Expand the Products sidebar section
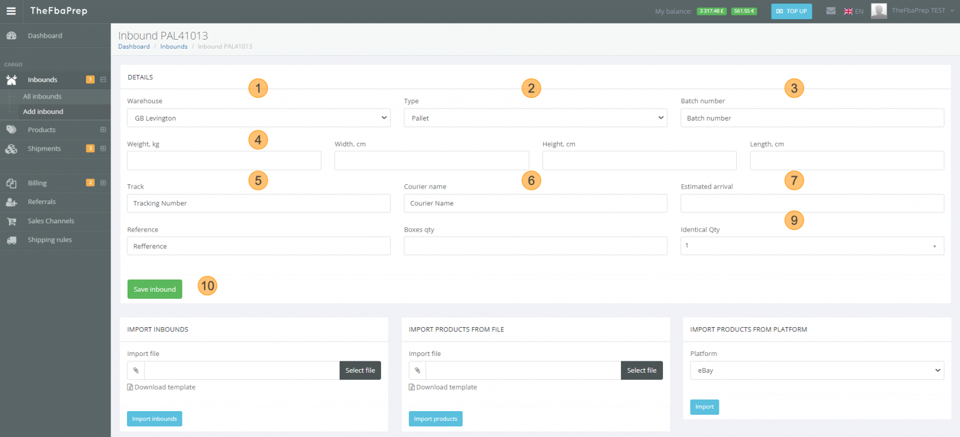The height and width of the screenshot is (437, 960). (x=103, y=130)
